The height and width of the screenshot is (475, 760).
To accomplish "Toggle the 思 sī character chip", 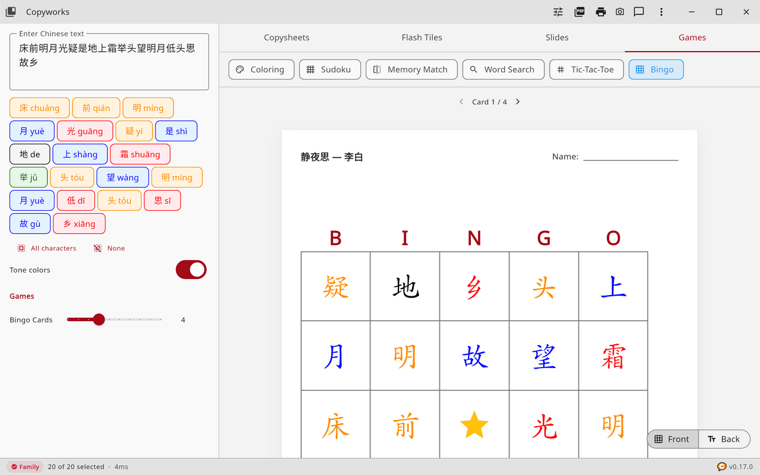I will click(x=163, y=201).
